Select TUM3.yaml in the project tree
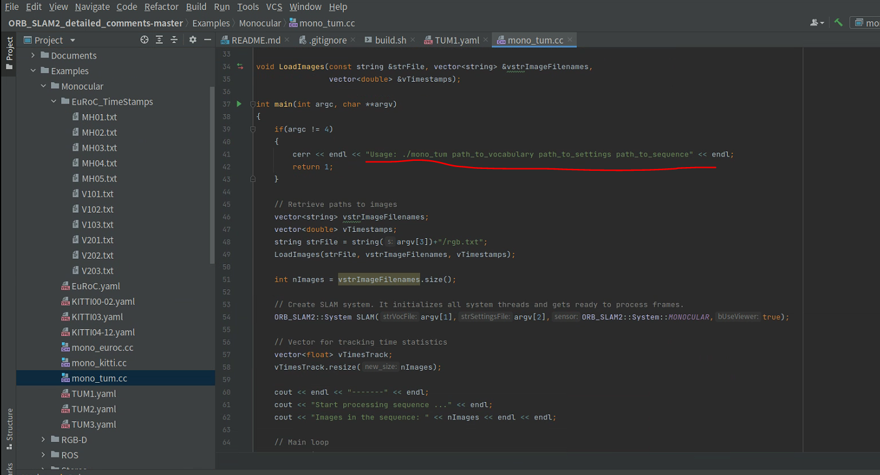Image resolution: width=880 pixels, height=475 pixels. coord(89,425)
